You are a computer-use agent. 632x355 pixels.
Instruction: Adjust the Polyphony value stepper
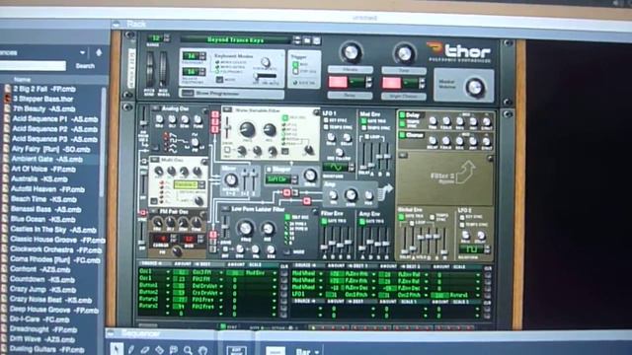(202, 56)
